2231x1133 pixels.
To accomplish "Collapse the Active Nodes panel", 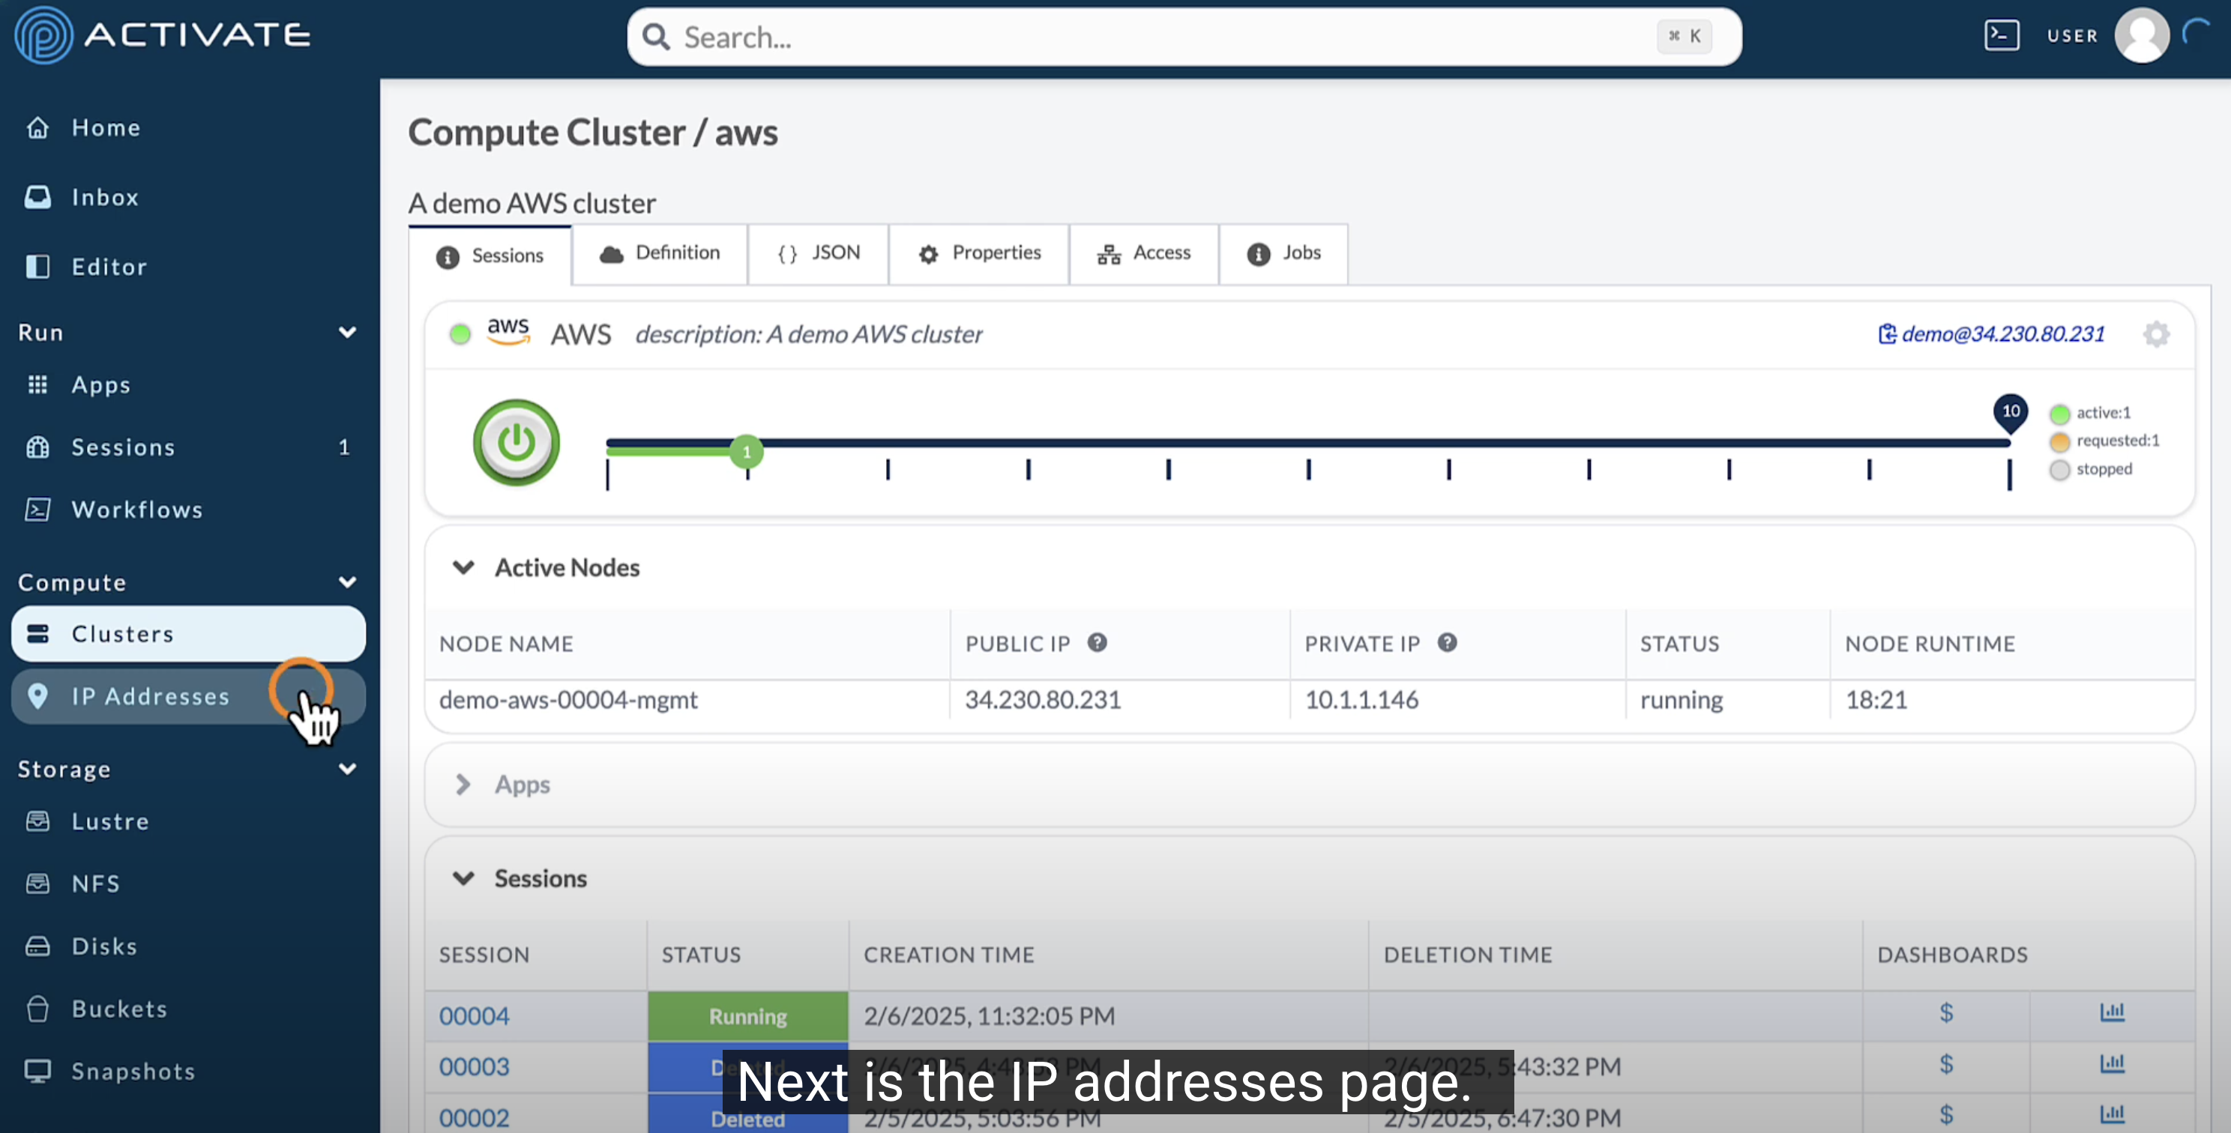I will coord(463,568).
